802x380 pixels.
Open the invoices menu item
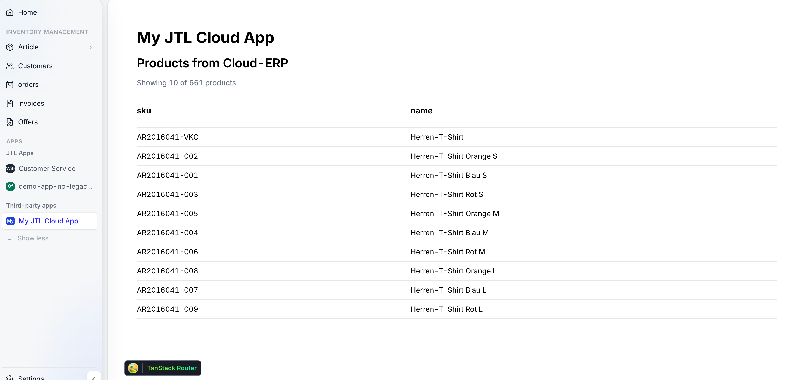coord(50,103)
